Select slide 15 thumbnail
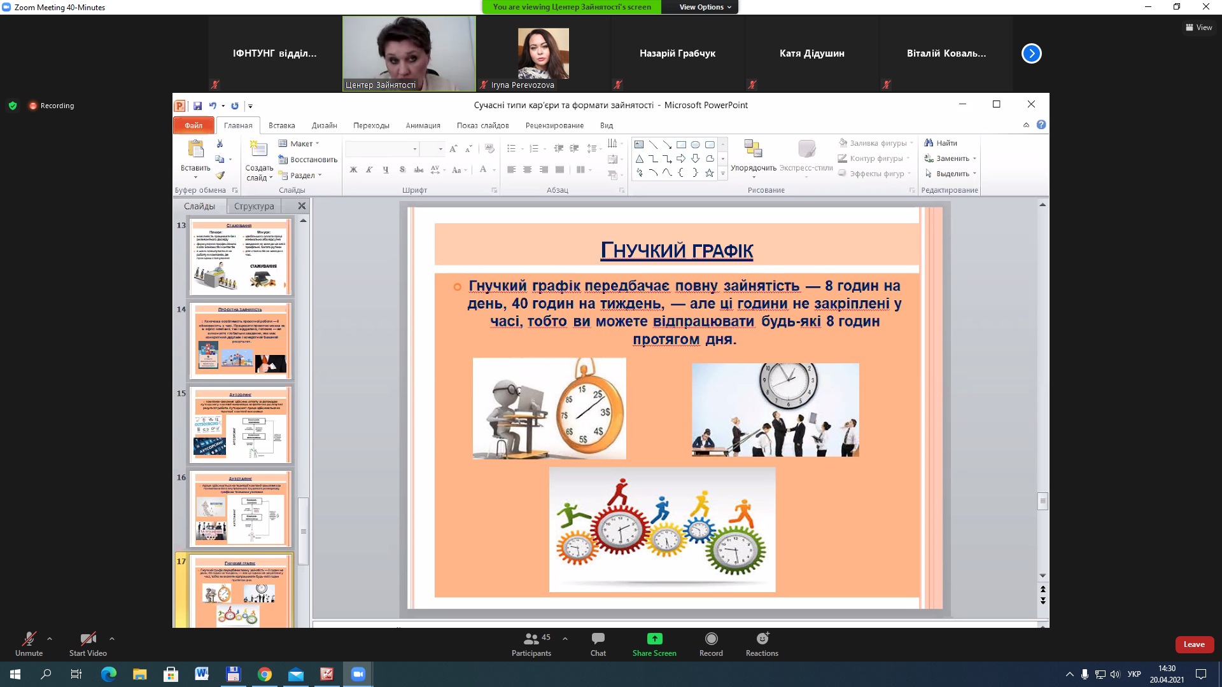The image size is (1222, 687). pyautogui.click(x=241, y=424)
